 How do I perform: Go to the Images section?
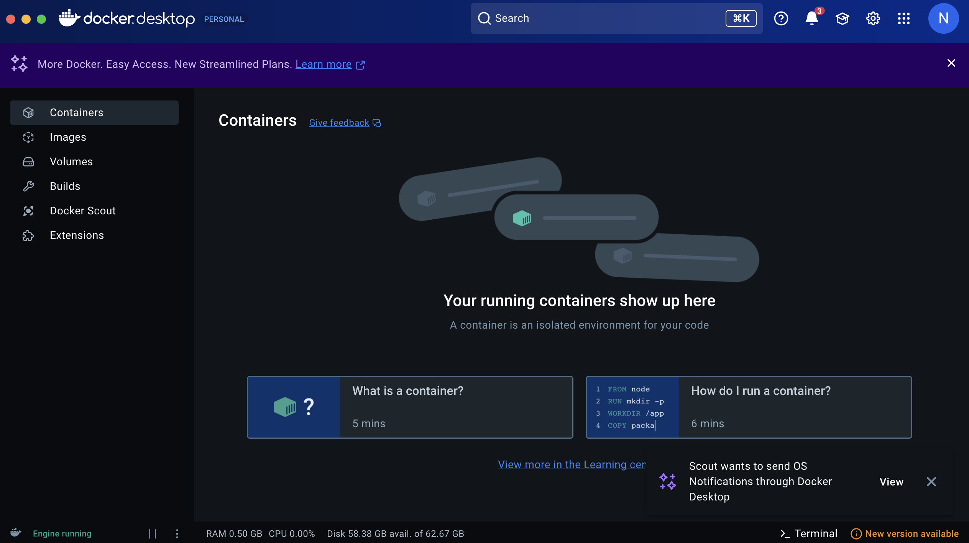68,137
